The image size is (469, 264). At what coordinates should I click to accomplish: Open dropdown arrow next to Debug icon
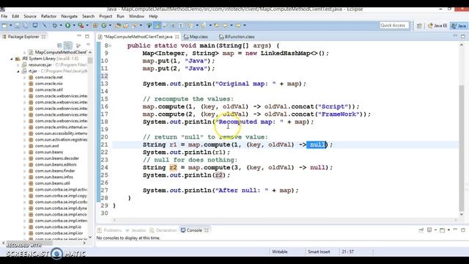point(61,26)
